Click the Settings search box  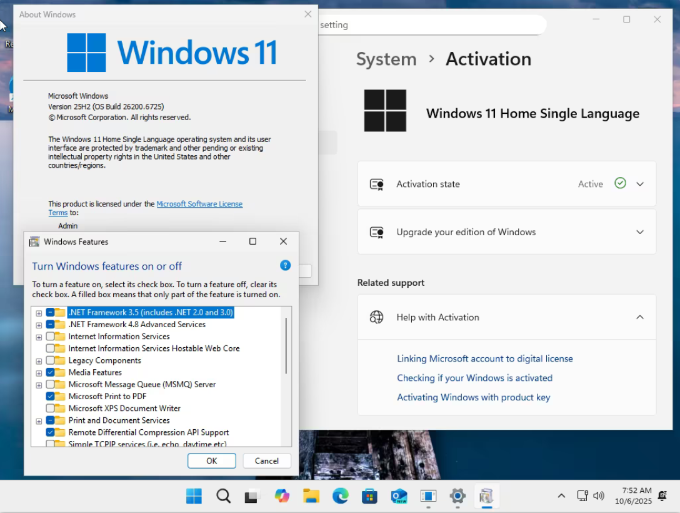pyautogui.click(x=431, y=26)
